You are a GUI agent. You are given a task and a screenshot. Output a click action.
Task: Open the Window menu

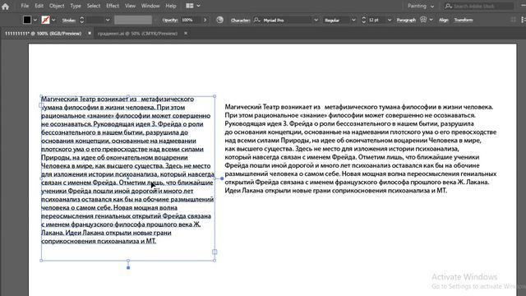pos(150,6)
